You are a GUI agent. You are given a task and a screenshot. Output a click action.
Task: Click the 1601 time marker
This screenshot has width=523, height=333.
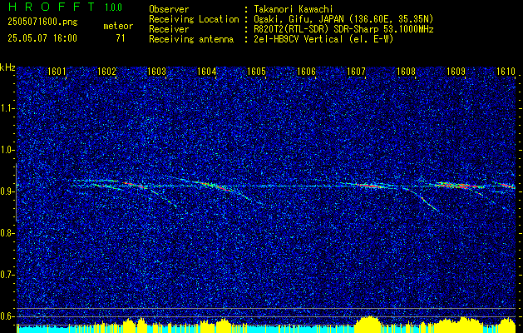pos(57,72)
